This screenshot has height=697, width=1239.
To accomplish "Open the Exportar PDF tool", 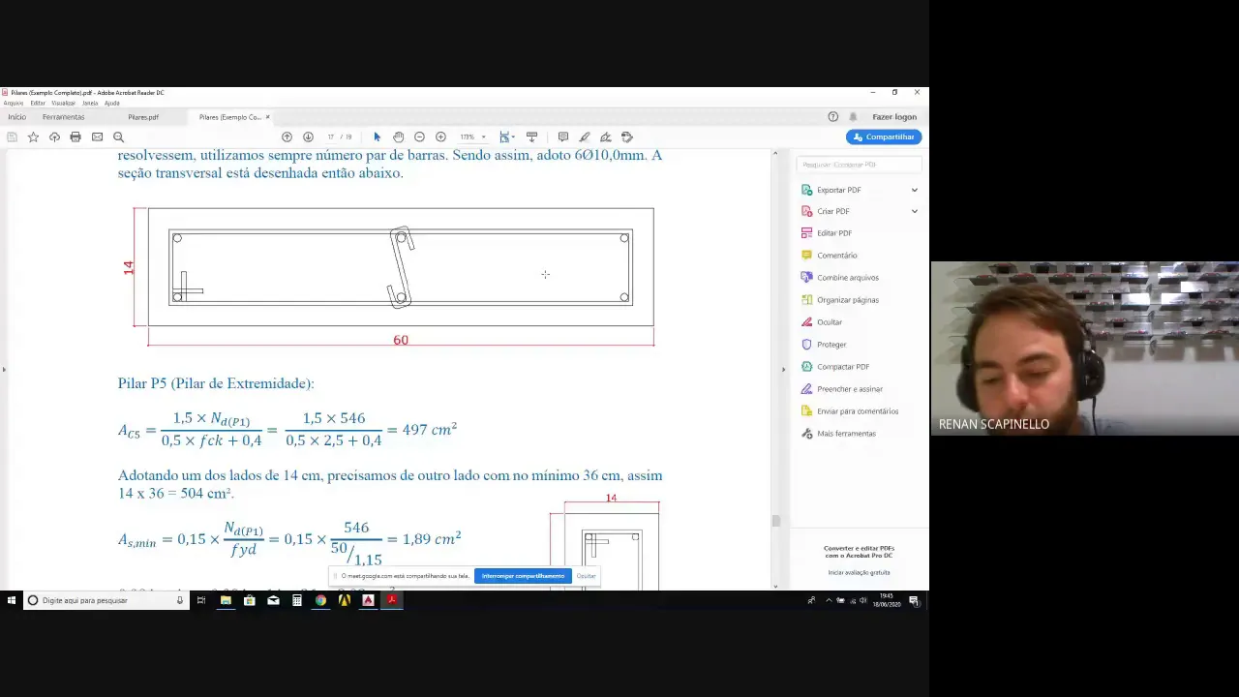I will 838,190.
